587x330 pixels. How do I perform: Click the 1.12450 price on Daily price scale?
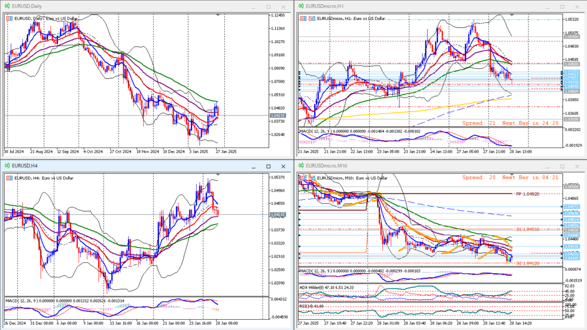278,15
